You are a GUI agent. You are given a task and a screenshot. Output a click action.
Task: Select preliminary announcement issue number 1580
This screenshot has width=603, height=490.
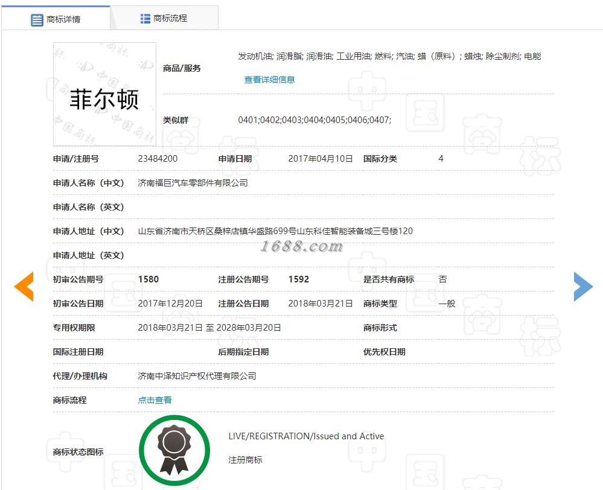tap(148, 279)
